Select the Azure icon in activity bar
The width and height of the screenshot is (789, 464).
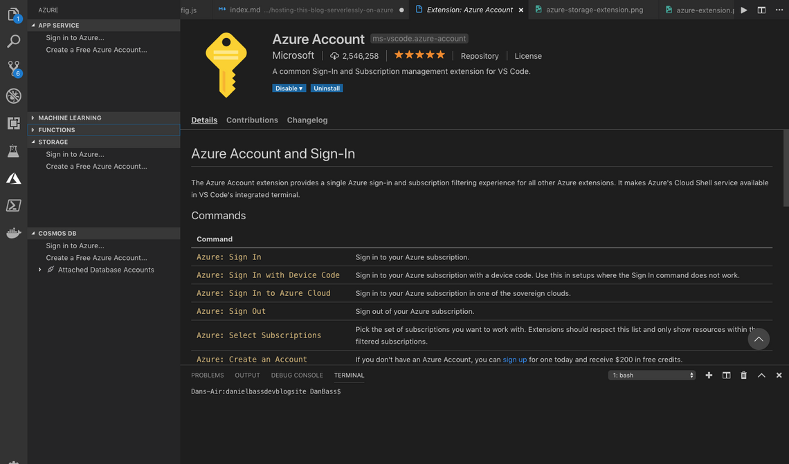coord(14,178)
